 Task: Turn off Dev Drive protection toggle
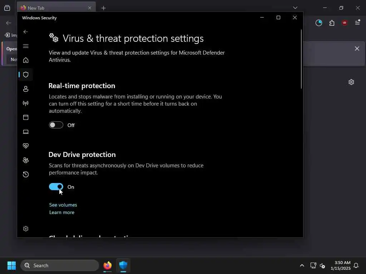pyautogui.click(x=56, y=187)
